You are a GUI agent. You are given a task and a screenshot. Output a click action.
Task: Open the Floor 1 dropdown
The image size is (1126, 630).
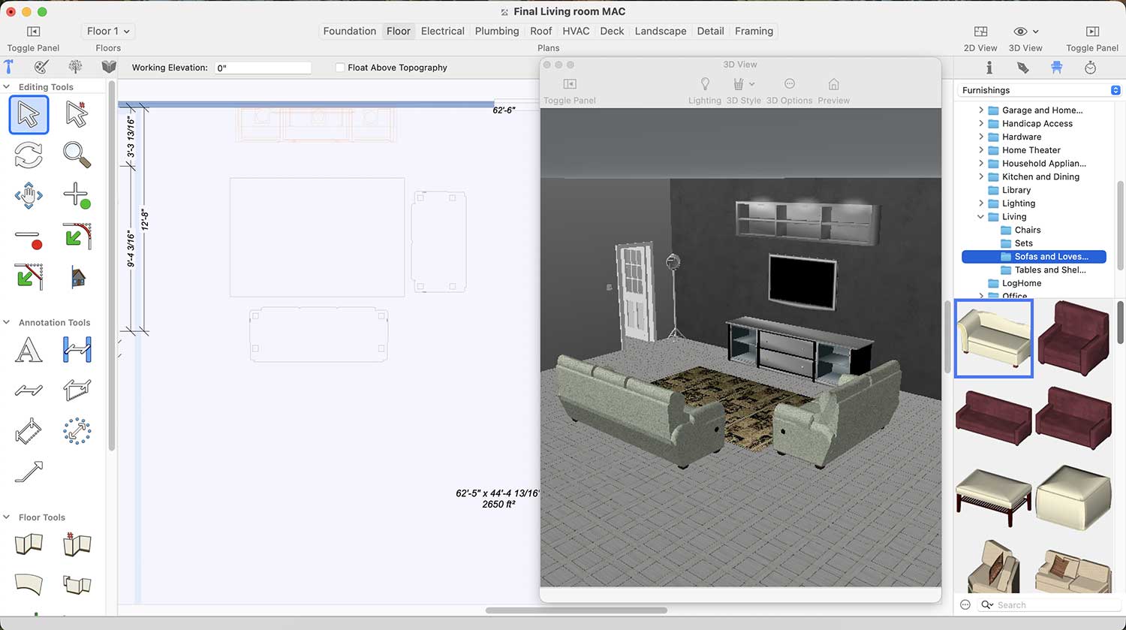108,32
